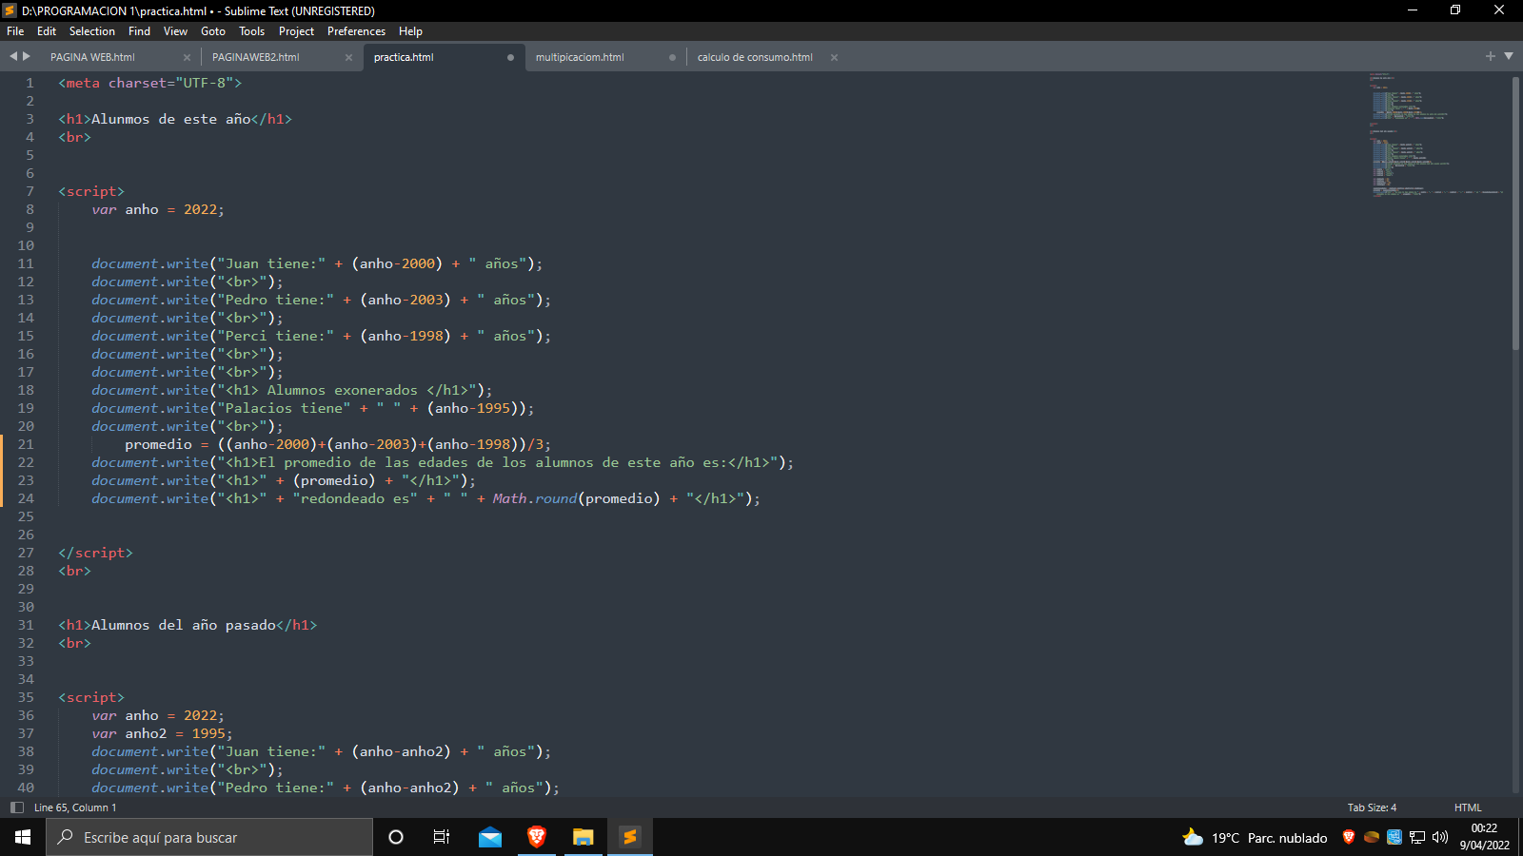Close the PAGINA WEB.html tab
This screenshot has height=856, width=1523.
(187, 58)
